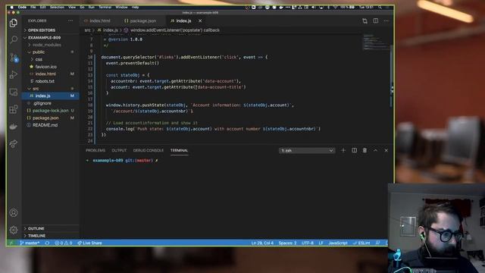Click the Explorer more actions ellipsis
The image size is (485, 273).
[x=70, y=20]
